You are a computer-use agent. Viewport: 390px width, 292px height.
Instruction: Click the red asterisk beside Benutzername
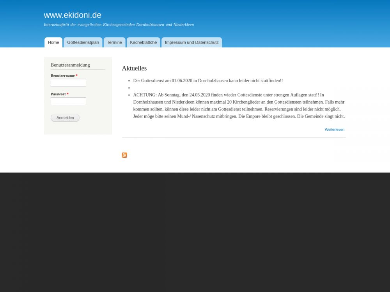click(76, 76)
